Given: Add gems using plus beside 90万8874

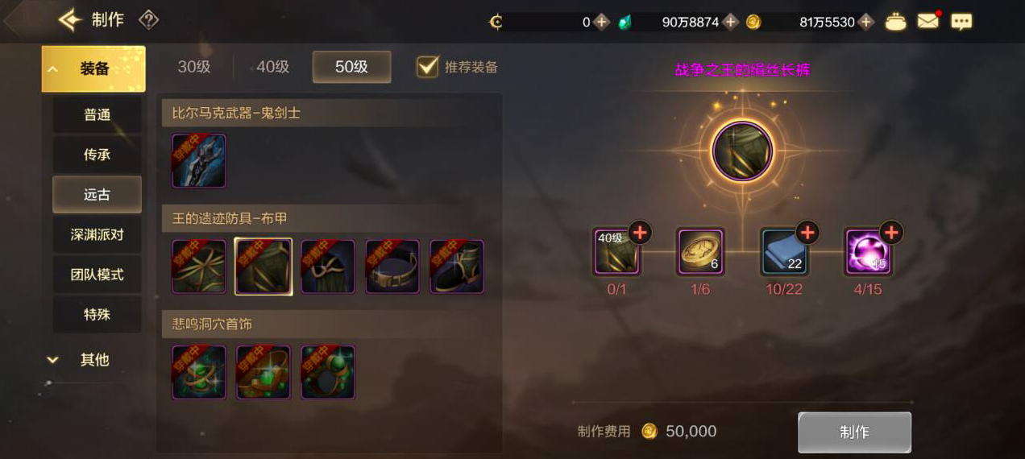Looking at the screenshot, I should pyautogui.click(x=731, y=23).
